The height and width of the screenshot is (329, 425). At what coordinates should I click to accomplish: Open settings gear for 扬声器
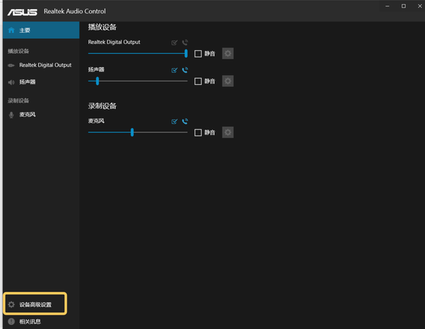point(227,81)
